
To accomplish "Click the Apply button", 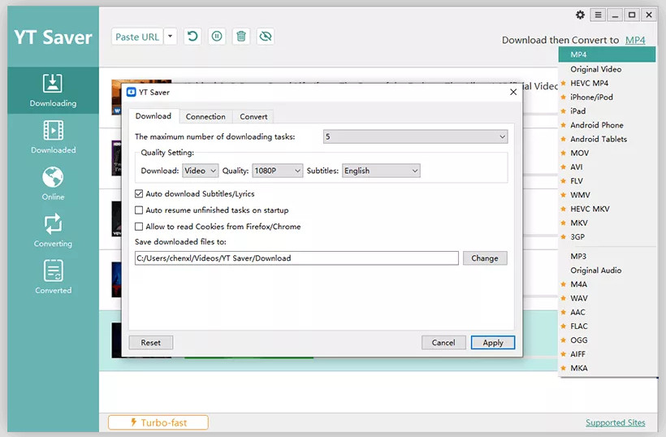I will pos(493,343).
